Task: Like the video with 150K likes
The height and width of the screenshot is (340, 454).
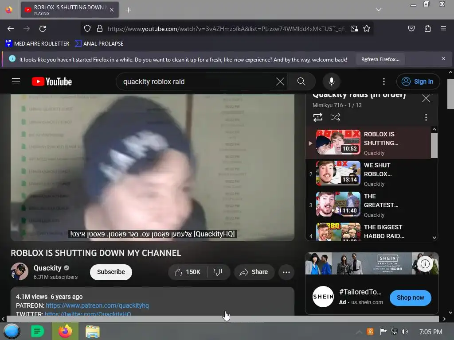Action: (x=187, y=272)
